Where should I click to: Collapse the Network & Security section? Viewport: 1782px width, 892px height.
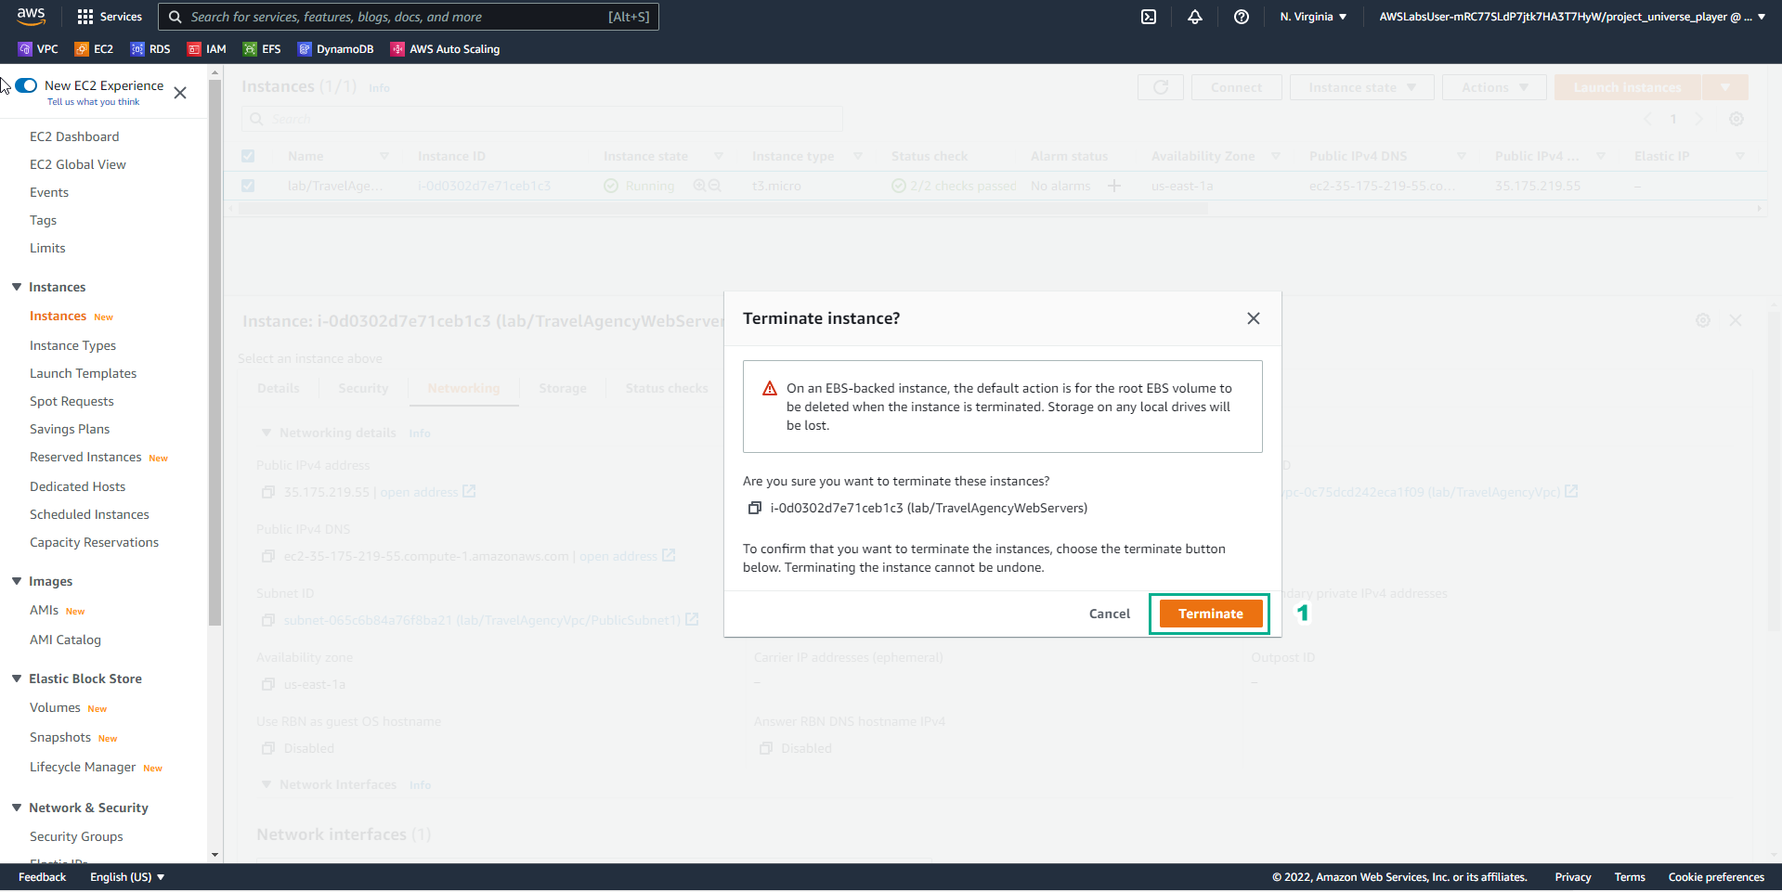point(17,808)
